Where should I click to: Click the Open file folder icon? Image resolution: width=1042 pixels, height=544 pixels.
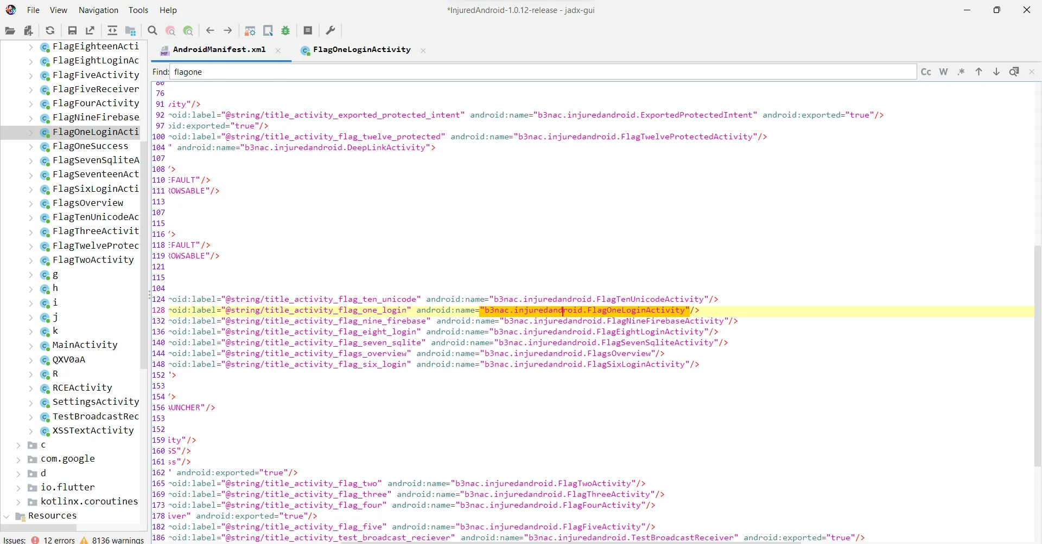[x=10, y=31]
